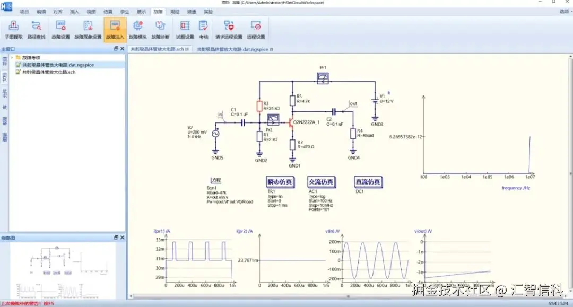Open the 展示 menu

(x=142, y=12)
